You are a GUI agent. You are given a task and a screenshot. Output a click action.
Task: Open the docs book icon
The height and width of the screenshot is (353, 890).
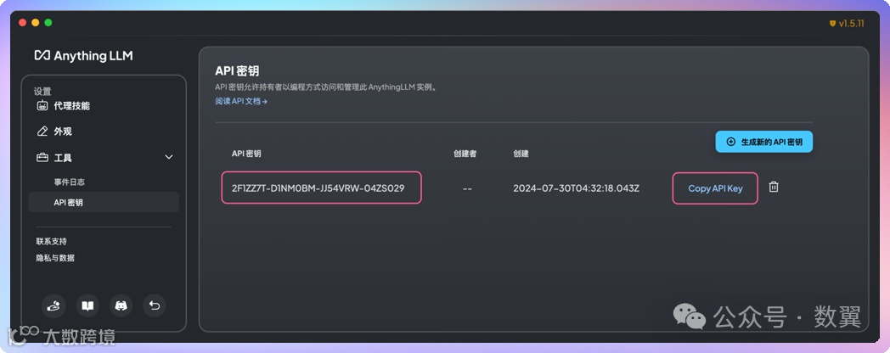click(87, 305)
